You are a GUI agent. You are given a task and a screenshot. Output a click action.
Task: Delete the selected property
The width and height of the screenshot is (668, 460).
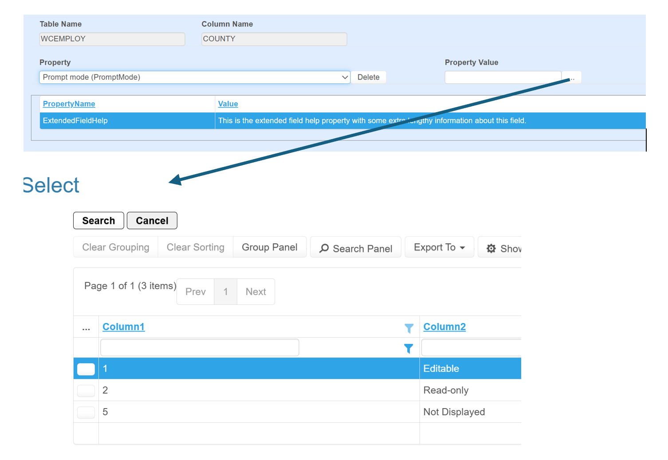(368, 77)
